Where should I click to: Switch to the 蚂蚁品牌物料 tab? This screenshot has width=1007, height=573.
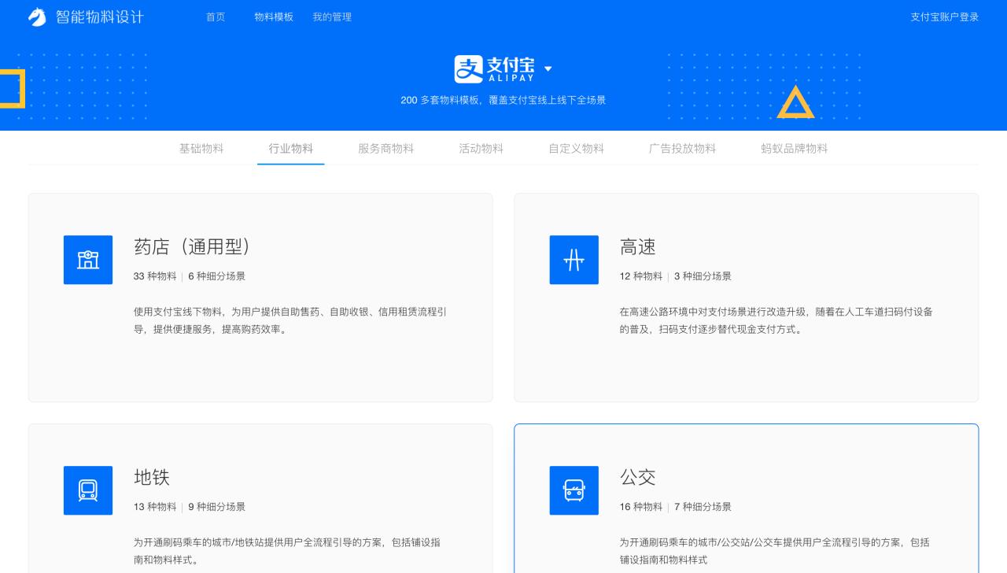click(x=795, y=148)
